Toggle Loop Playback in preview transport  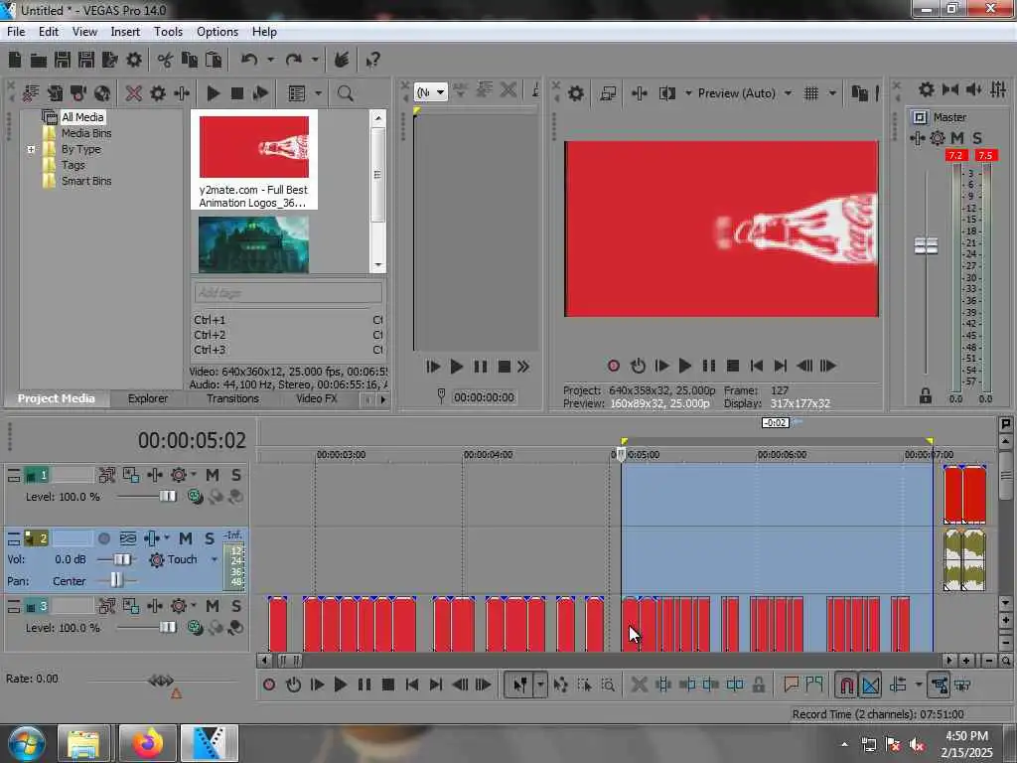[x=638, y=366]
